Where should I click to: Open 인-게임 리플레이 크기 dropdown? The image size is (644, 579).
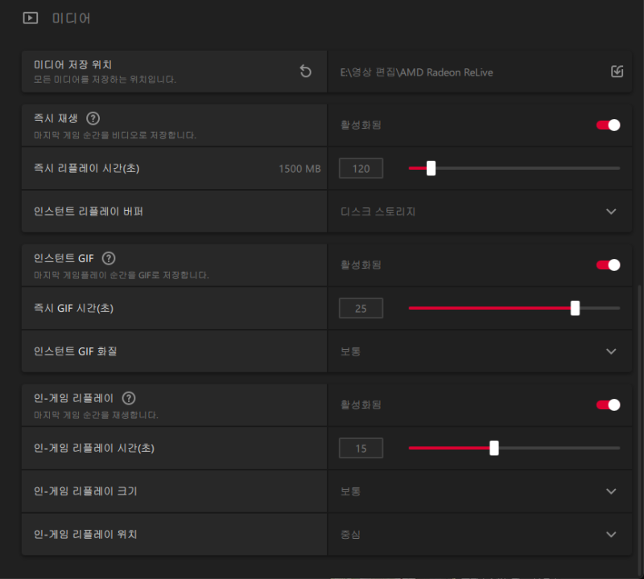pos(610,491)
